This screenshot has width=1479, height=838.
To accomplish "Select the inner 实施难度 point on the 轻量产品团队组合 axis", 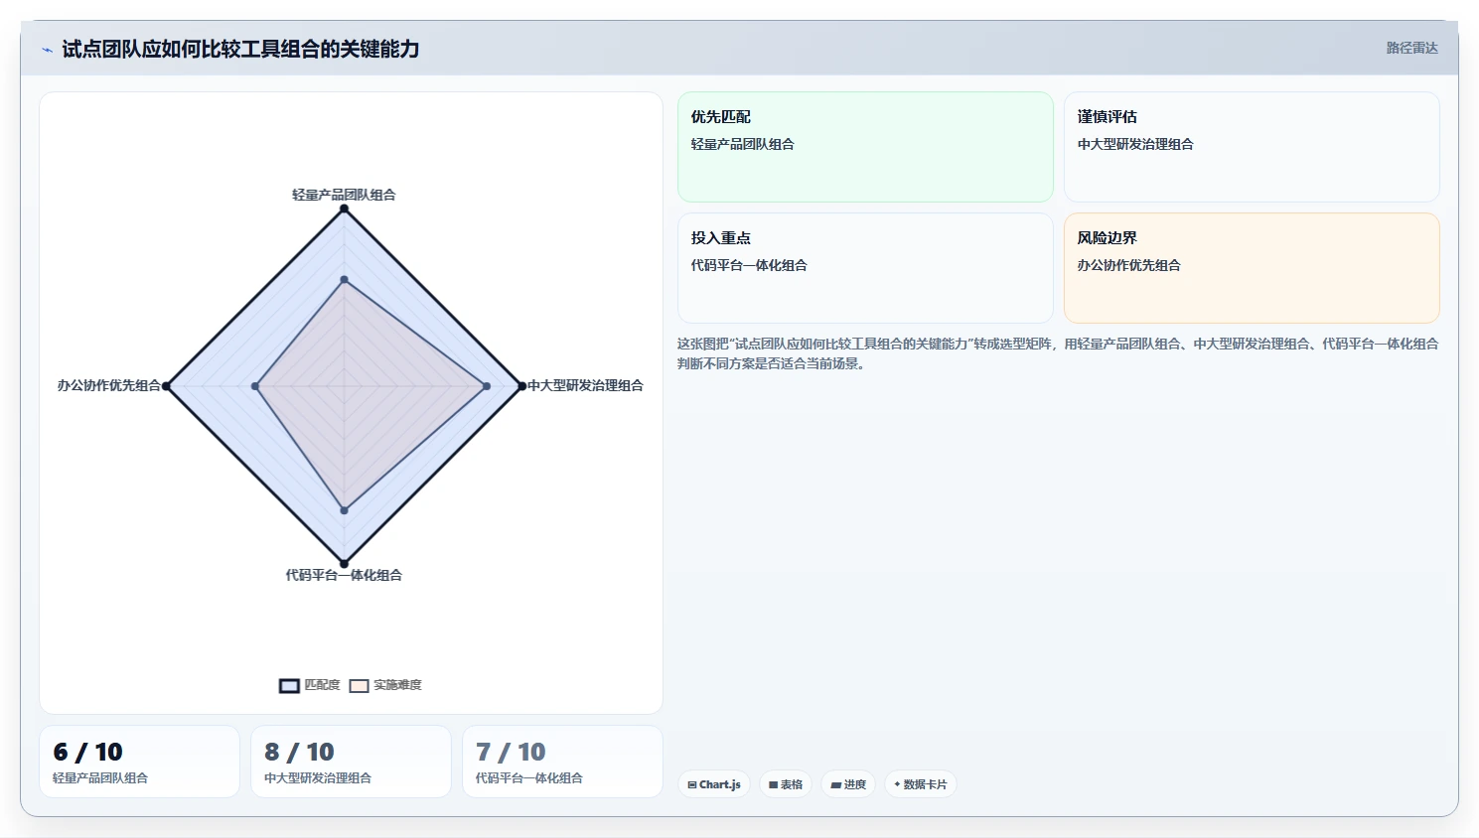I will [x=344, y=280].
